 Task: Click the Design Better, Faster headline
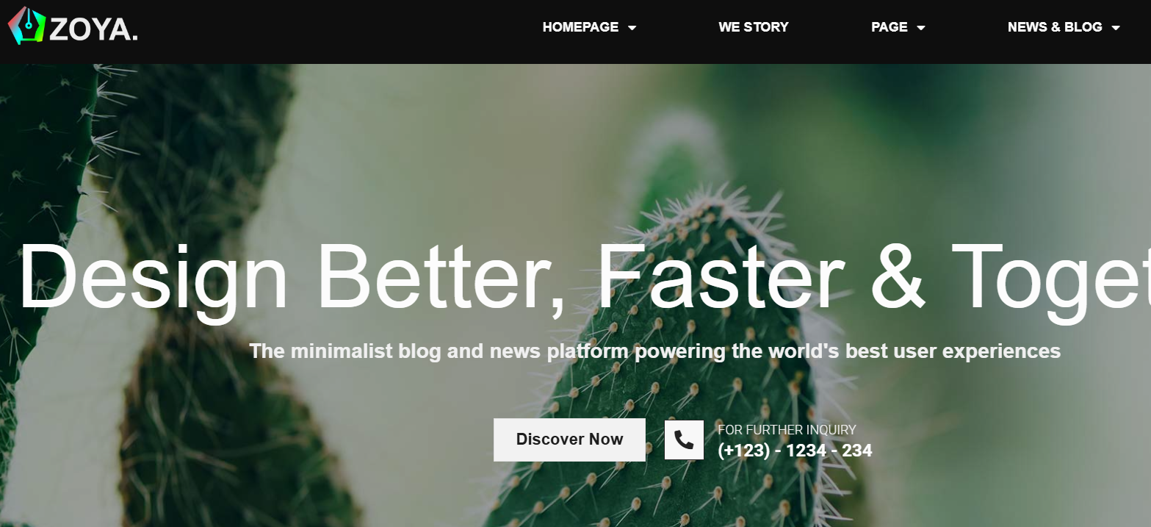[584, 279]
